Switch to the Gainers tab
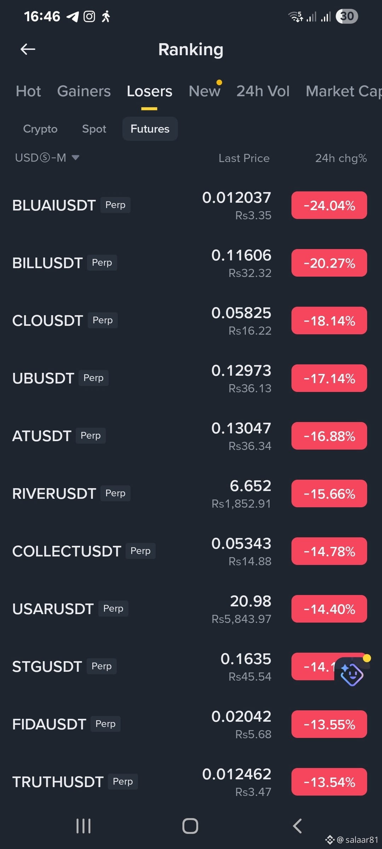The width and height of the screenshot is (382, 849). (x=84, y=91)
